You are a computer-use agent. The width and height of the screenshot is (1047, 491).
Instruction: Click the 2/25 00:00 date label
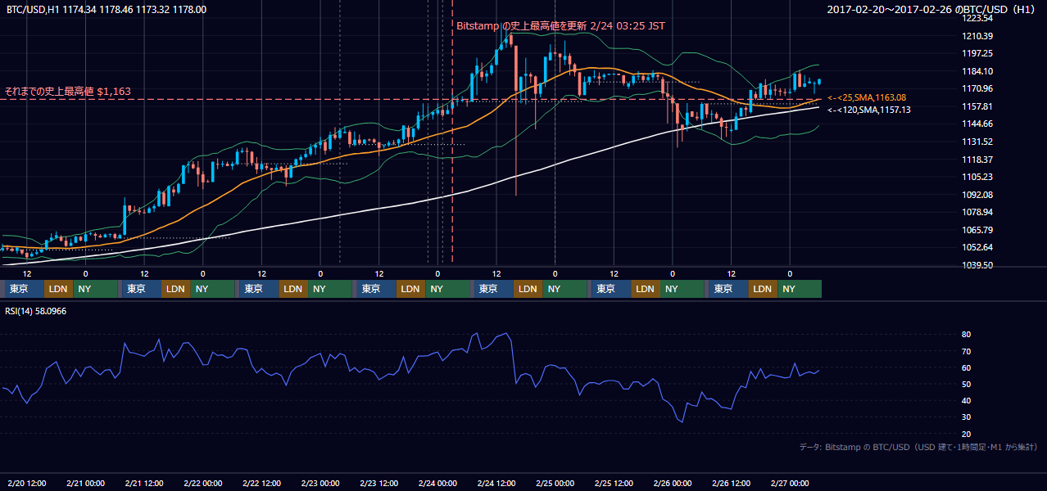(555, 484)
